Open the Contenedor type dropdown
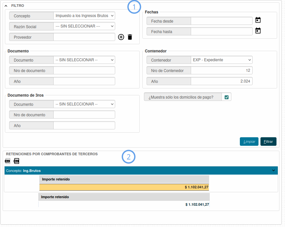 (222, 60)
